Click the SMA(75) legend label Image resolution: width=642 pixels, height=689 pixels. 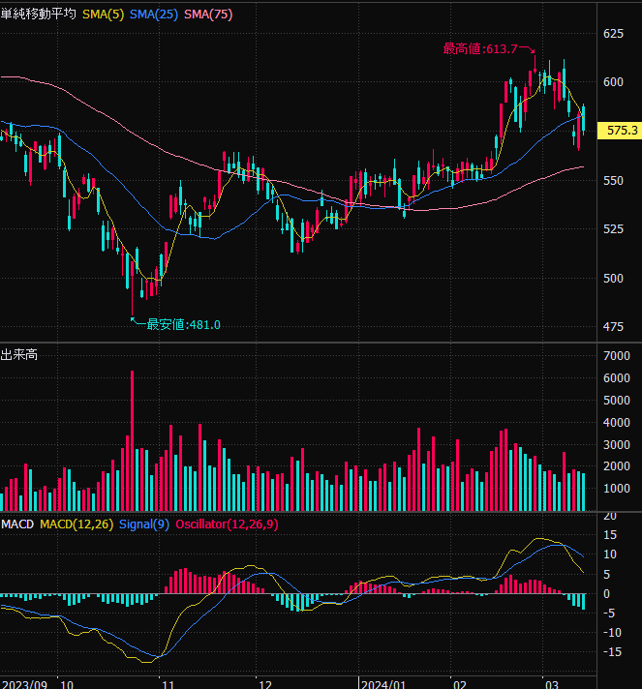click(x=208, y=15)
